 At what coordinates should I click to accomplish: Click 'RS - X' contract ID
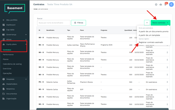[x=41, y=45]
